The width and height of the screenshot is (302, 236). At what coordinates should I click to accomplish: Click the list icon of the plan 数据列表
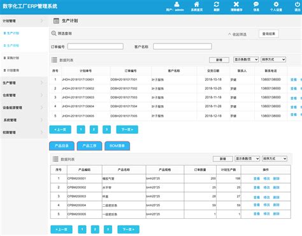[x=54, y=60]
